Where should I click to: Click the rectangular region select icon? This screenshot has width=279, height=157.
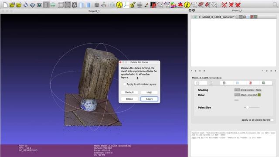(x=194, y=5)
